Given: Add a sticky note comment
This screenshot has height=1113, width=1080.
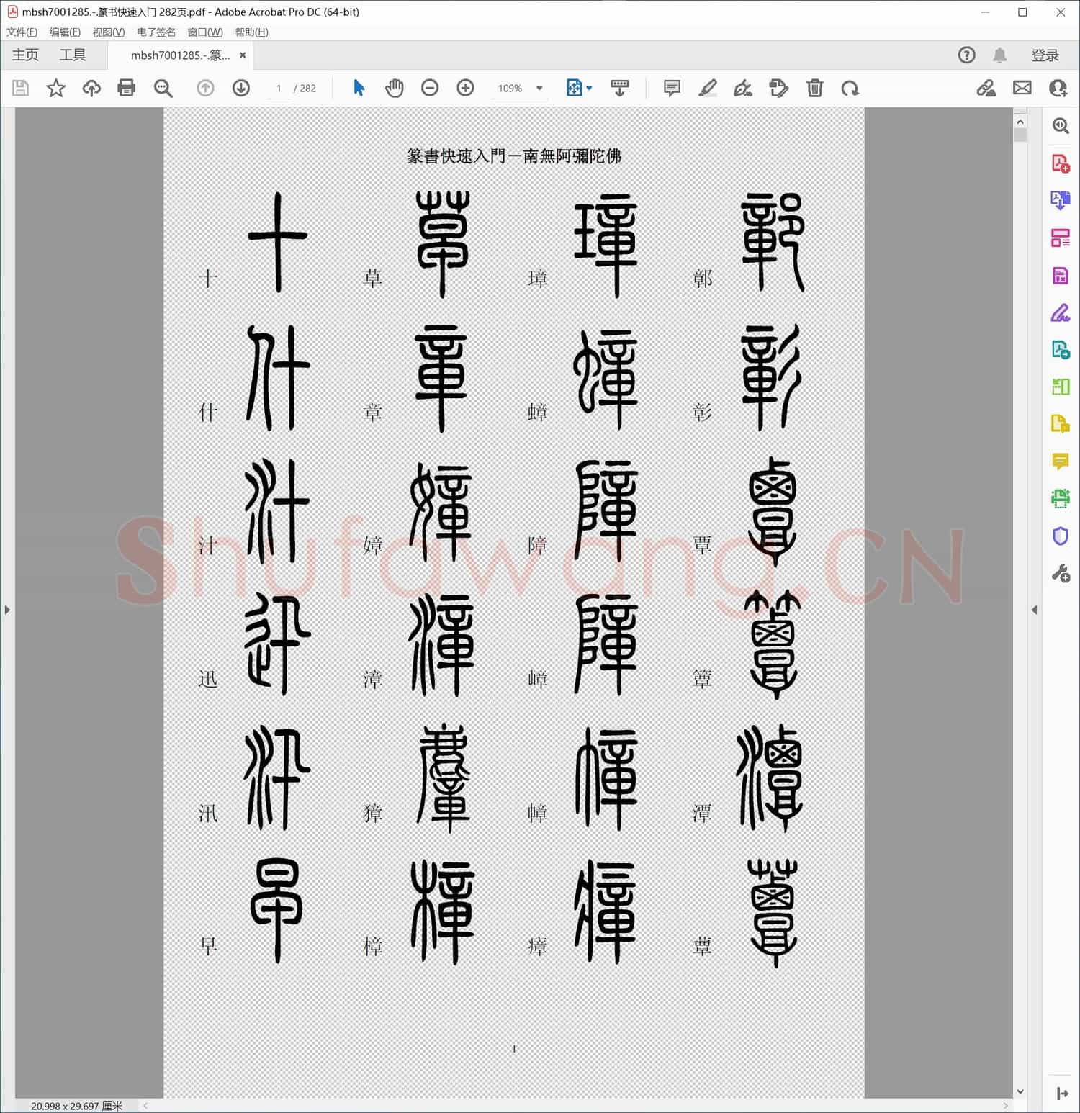Looking at the screenshot, I should point(670,88).
